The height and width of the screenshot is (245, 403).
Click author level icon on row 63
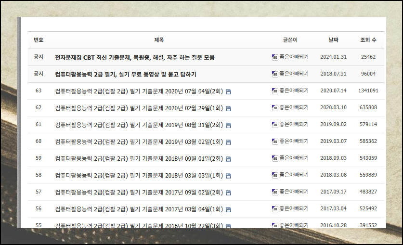[275, 91]
